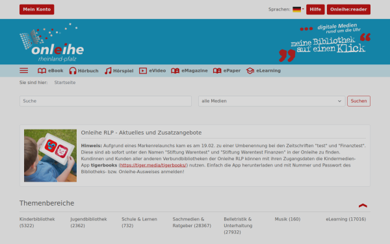Viewport: 390px width, 244px height.
Task: Open eLearning (17016) topic link
Action: tap(346, 219)
